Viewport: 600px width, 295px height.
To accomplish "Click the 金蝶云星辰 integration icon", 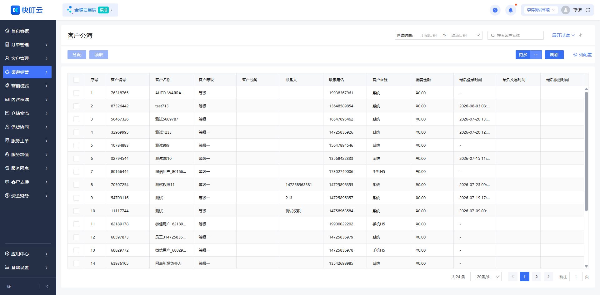I will point(70,10).
